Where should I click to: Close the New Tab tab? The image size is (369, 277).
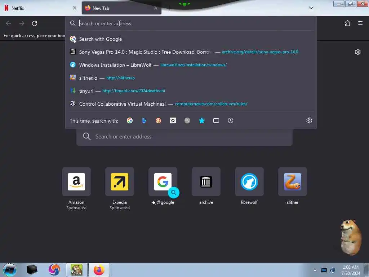click(x=156, y=8)
